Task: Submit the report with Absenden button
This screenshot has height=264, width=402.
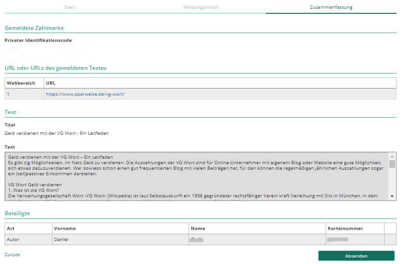Action: [356, 256]
